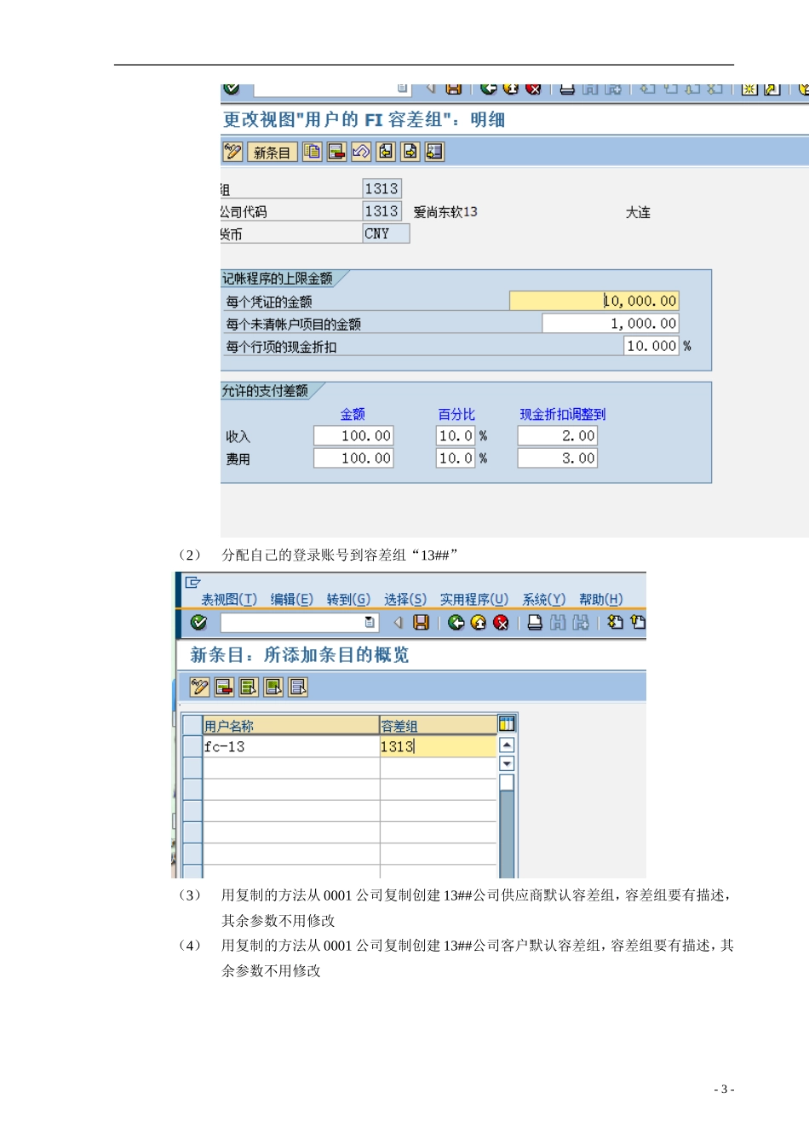Click the cash discount percent field 10.000
The image size is (809, 1145).
pyautogui.click(x=651, y=346)
